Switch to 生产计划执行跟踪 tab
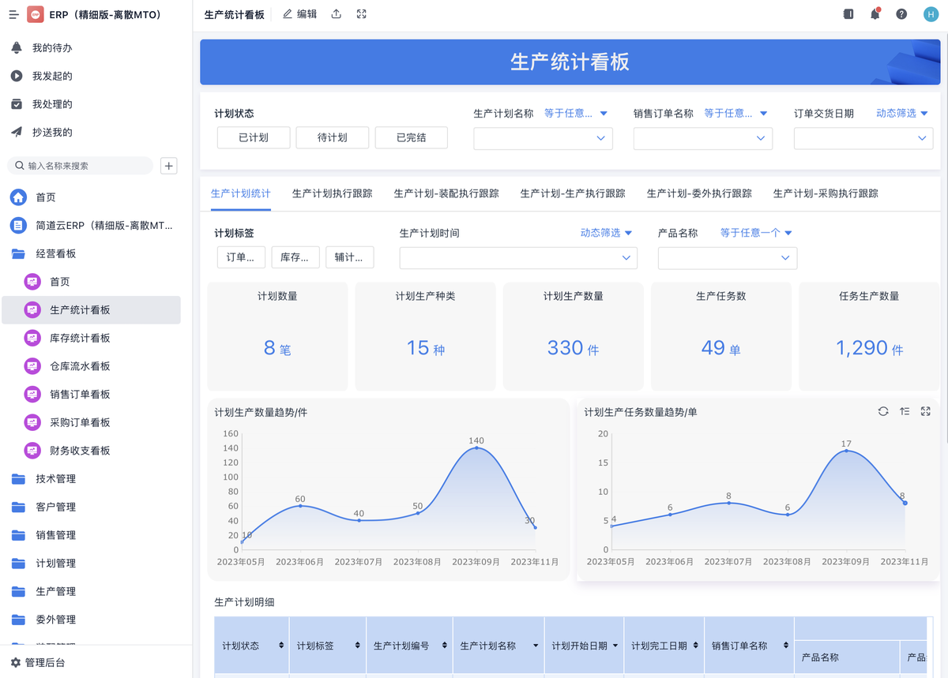This screenshot has height=678, width=948. 332,193
